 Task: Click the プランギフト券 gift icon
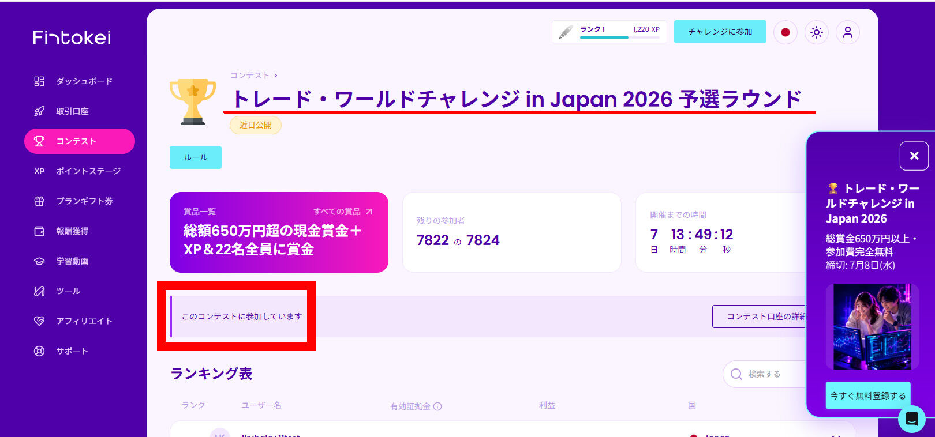coord(39,201)
